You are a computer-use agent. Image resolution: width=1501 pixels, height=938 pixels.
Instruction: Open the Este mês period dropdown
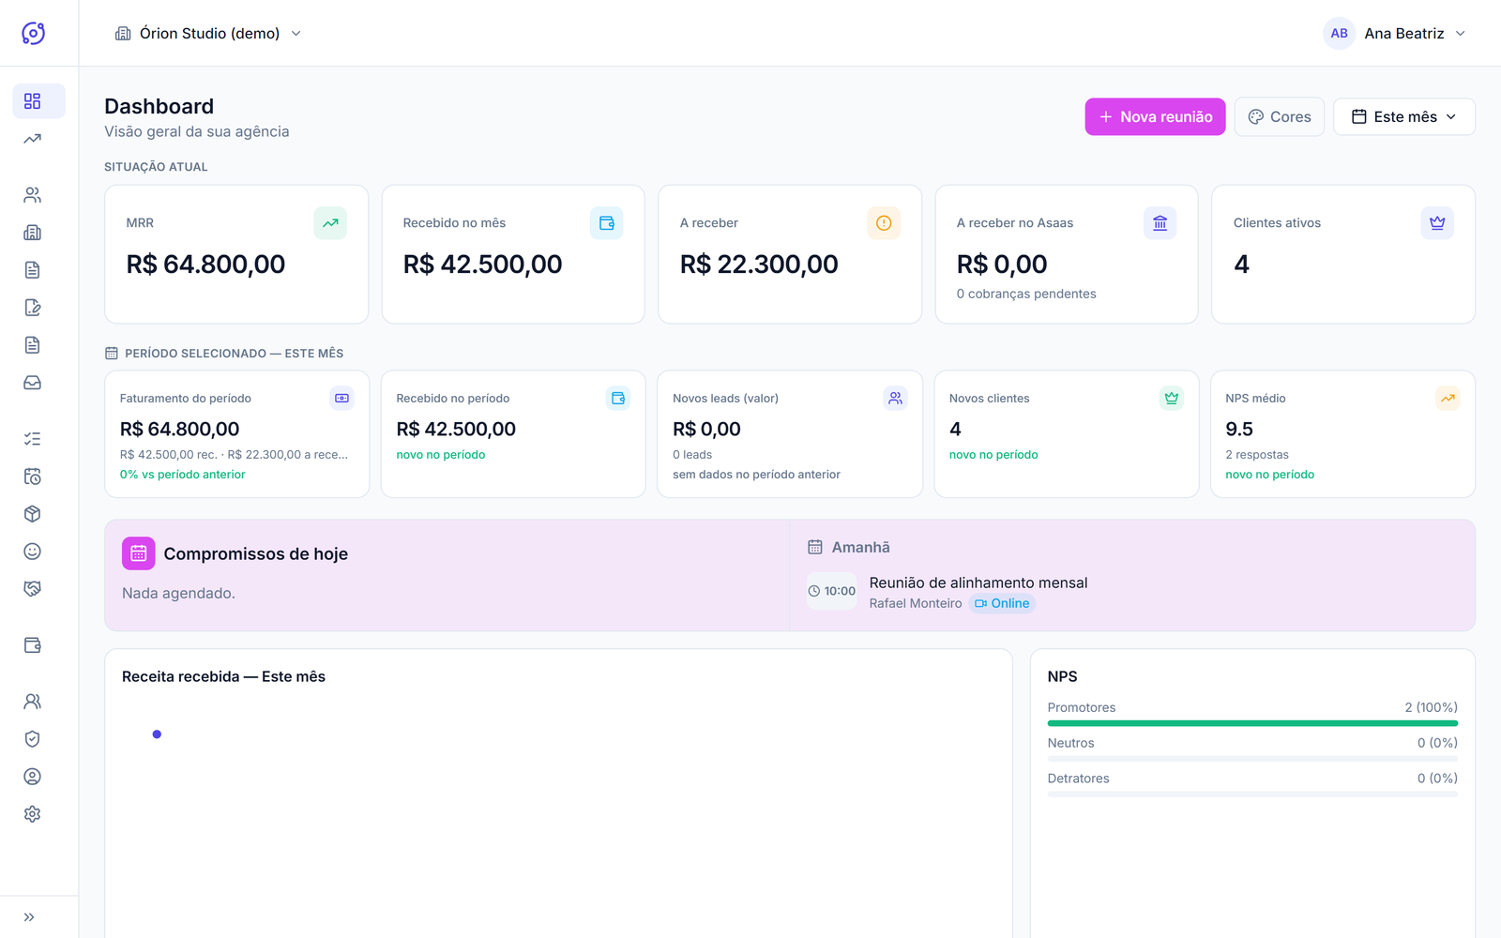point(1404,117)
